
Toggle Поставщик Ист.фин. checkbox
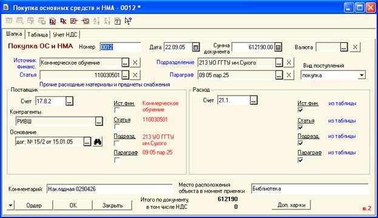(x=116, y=110)
